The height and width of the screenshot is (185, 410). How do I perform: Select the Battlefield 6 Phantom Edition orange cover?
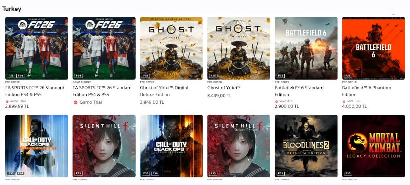pos(374,48)
